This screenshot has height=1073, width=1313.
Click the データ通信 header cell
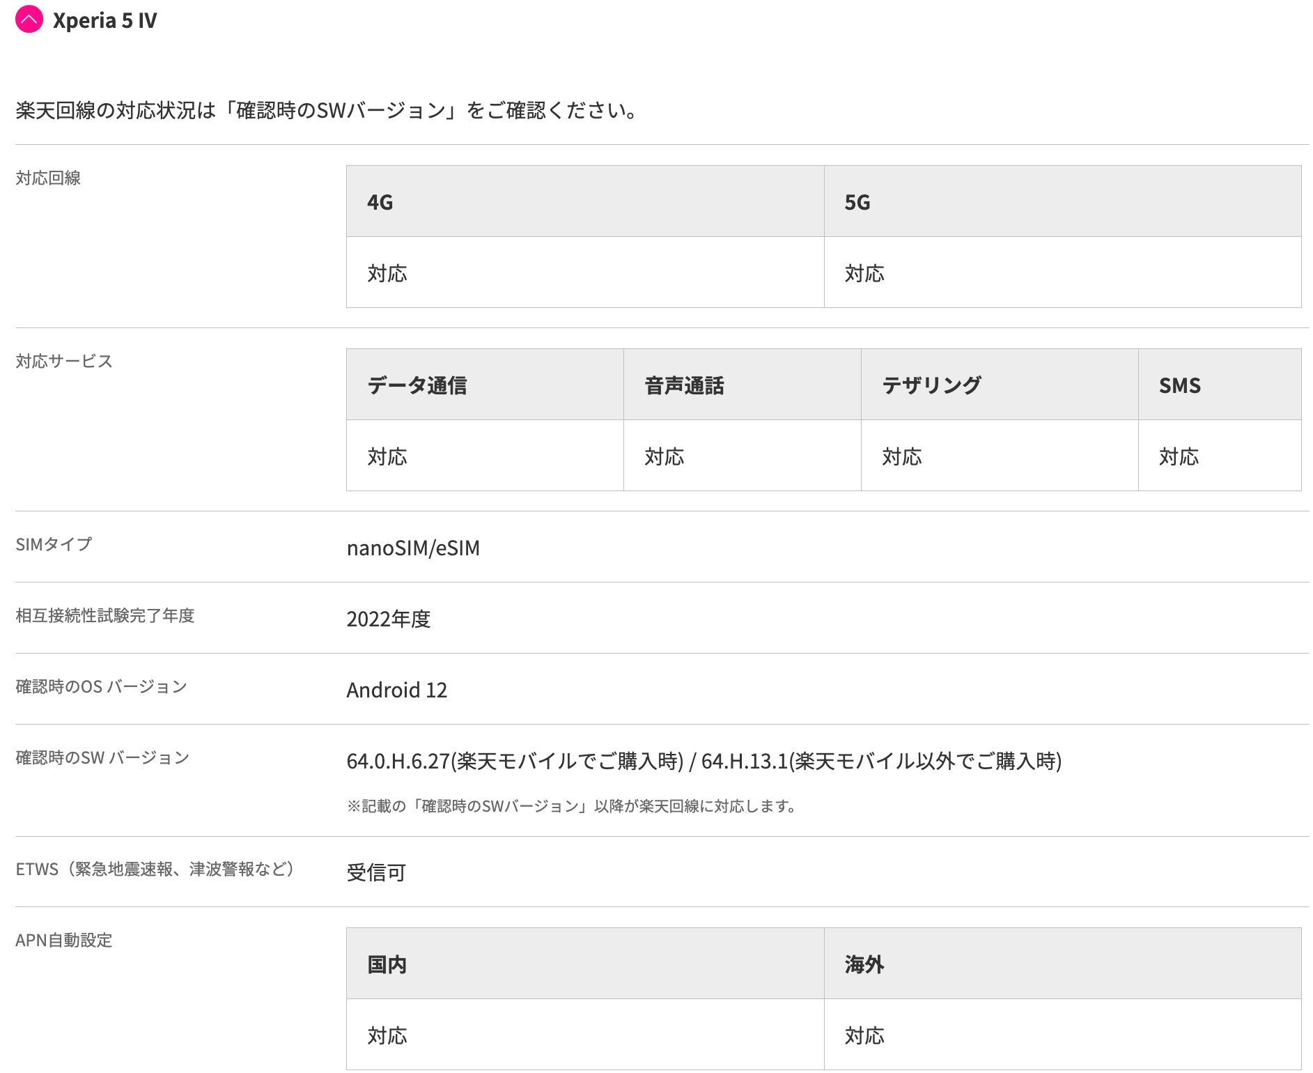pos(485,385)
